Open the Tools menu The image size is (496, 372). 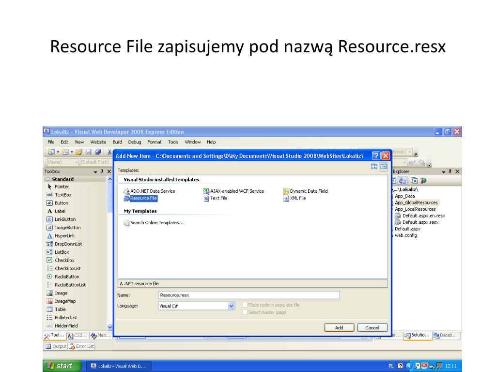click(173, 142)
